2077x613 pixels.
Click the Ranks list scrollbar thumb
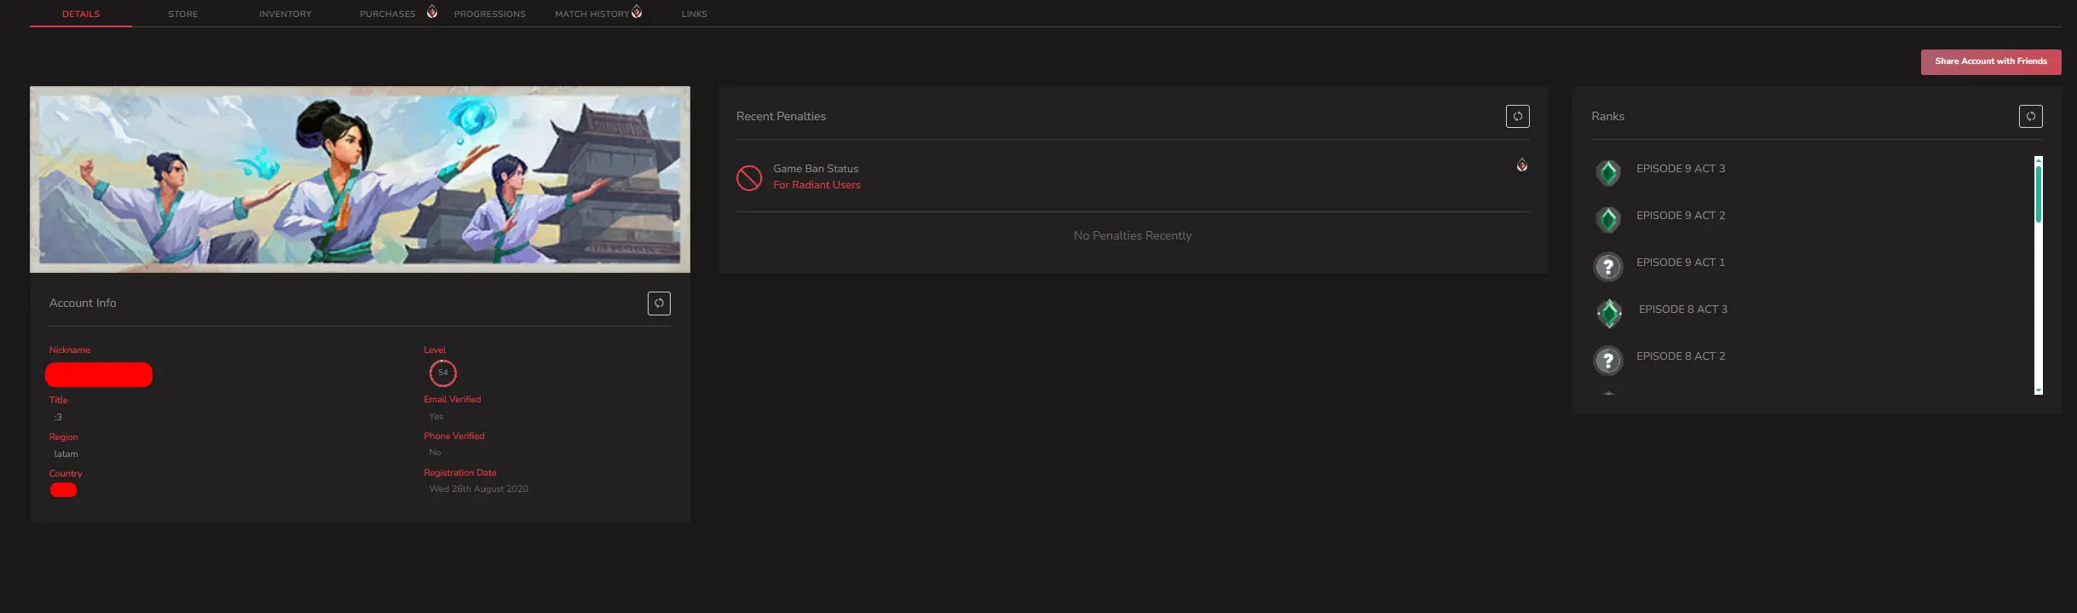click(2038, 194)
